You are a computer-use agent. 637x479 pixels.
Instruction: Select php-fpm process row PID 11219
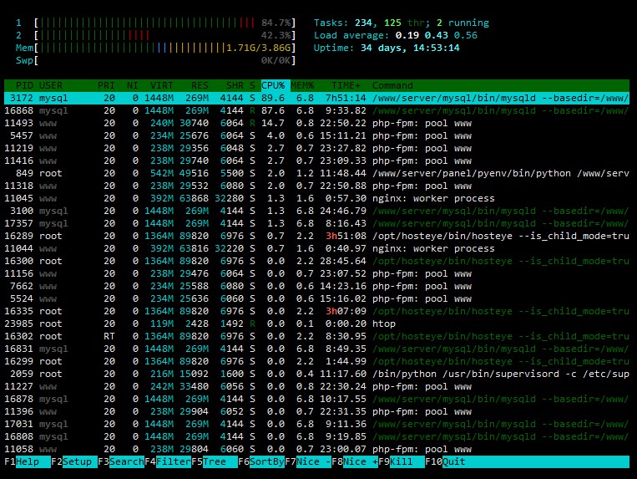pyautogui.click(x=316, y=149)
